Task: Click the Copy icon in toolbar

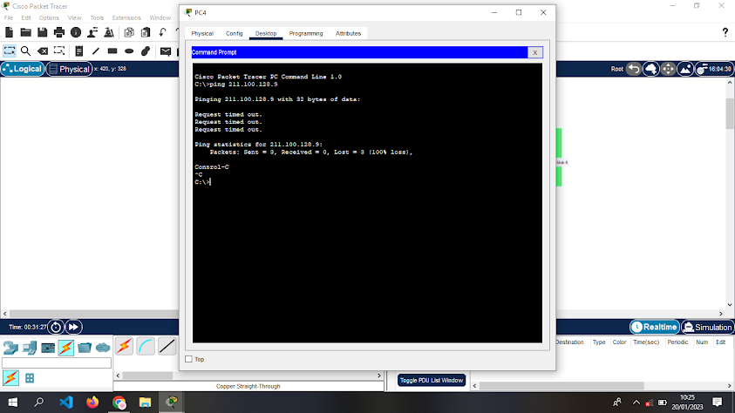Action: coord(129,32)
